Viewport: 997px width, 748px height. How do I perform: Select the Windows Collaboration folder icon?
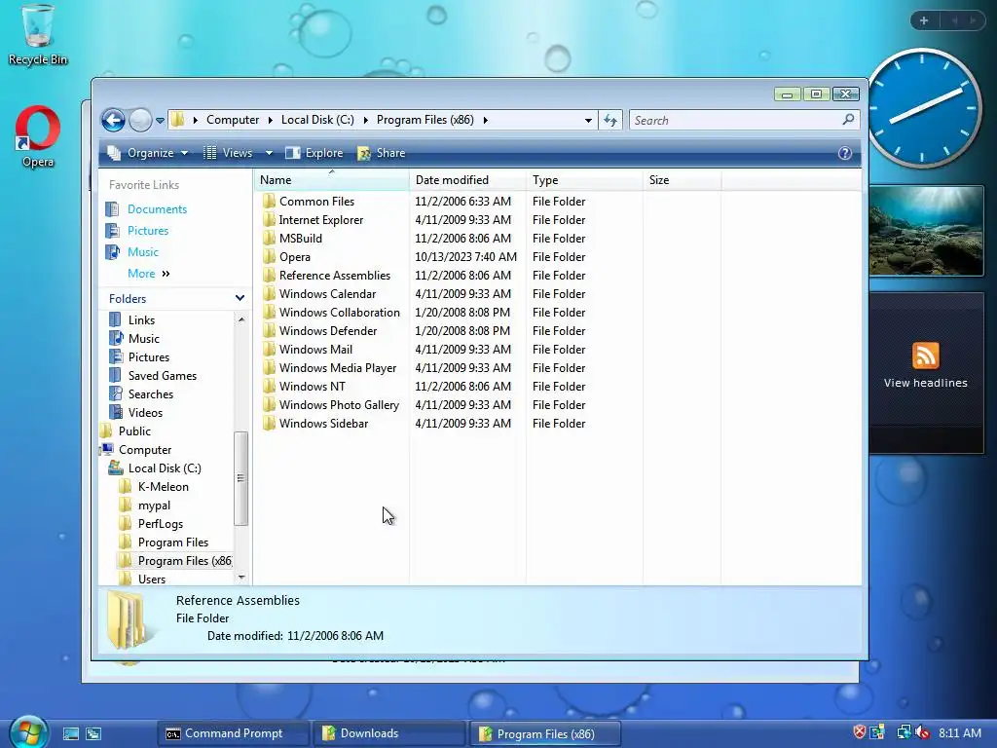pos(269,313)
